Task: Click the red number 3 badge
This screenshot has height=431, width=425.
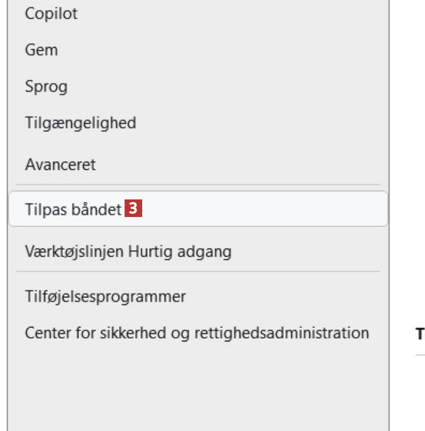Action: (134, 208)
